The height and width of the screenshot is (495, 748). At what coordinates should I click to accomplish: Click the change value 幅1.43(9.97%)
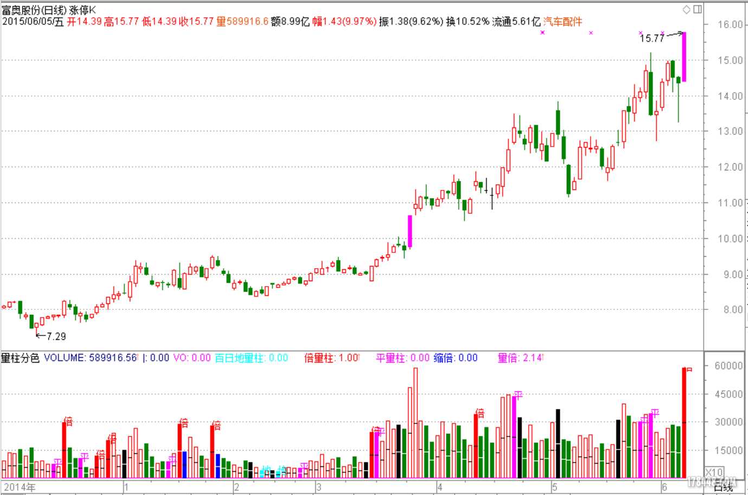[344, 22]
